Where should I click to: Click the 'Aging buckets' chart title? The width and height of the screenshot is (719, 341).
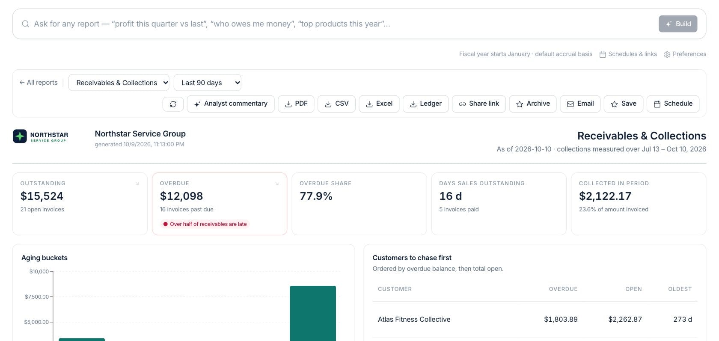45,258
